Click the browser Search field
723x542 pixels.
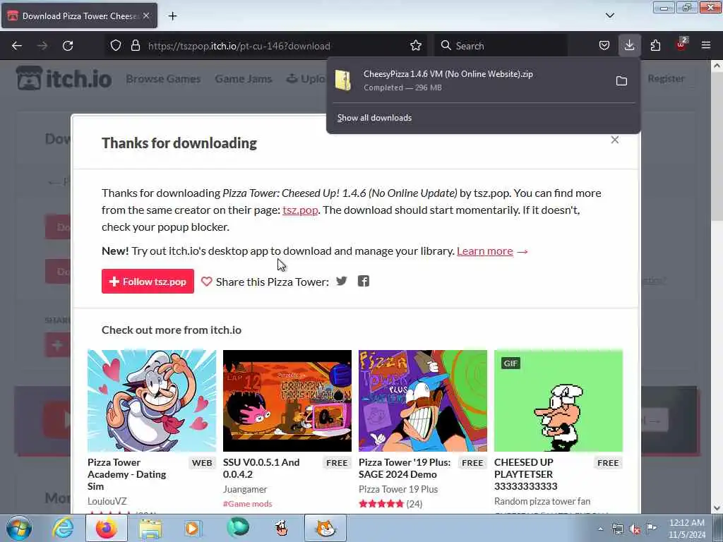pos(501,46)
